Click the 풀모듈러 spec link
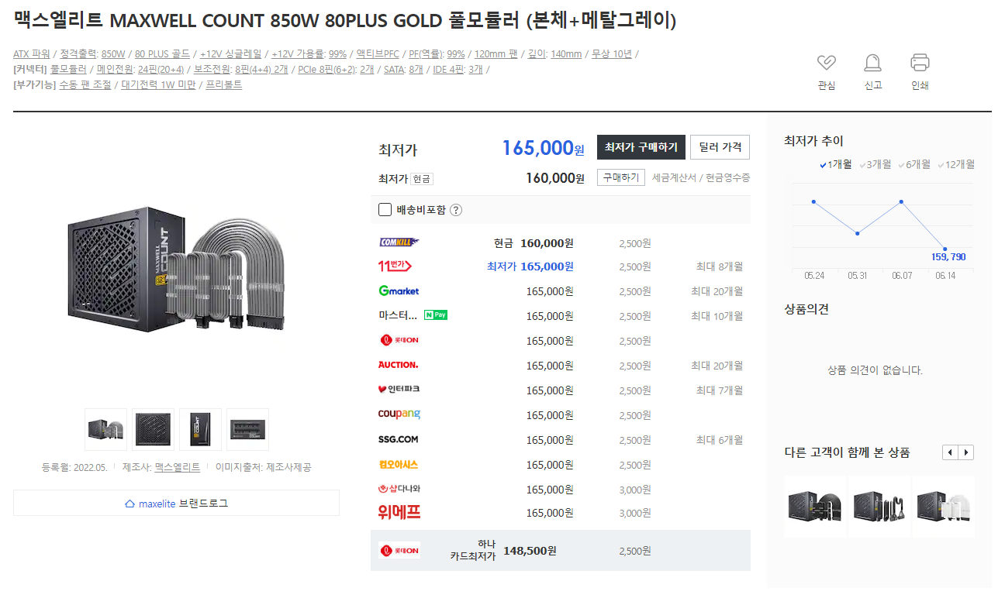The height and width of the screenshot is (605, 1005). click(x=68, y=70)
